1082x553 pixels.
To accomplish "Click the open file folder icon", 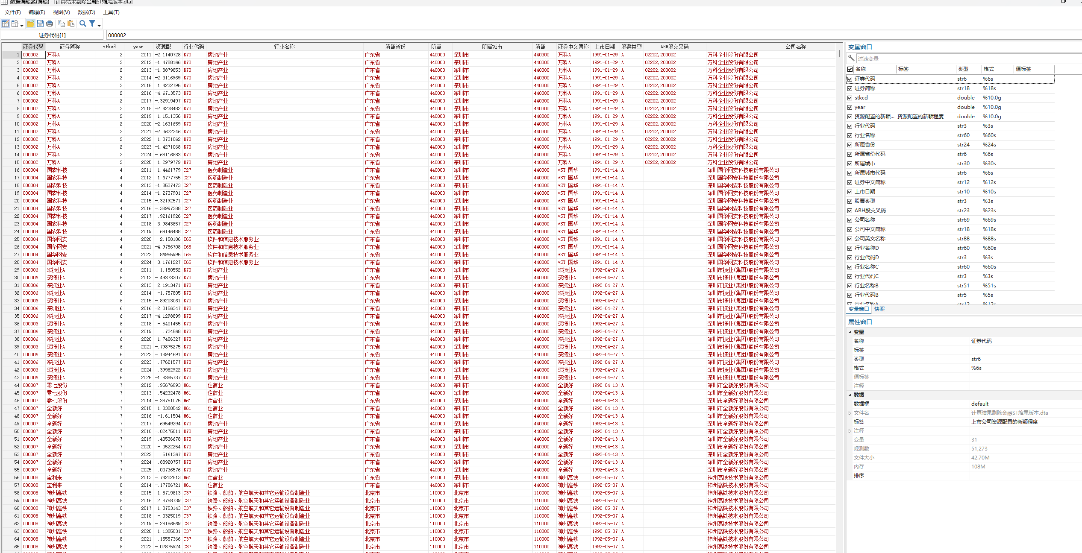I will [30, 24].
